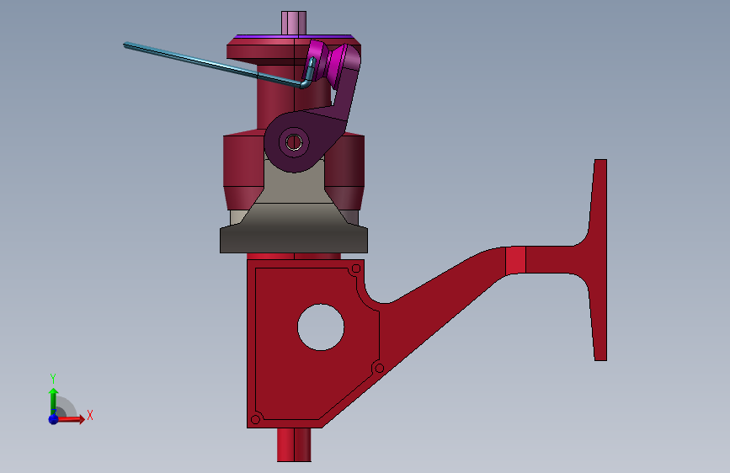730x473 pixels.
Task: Click the screw hole at the bracket's bottom-left corner
Action: point(255,419)
